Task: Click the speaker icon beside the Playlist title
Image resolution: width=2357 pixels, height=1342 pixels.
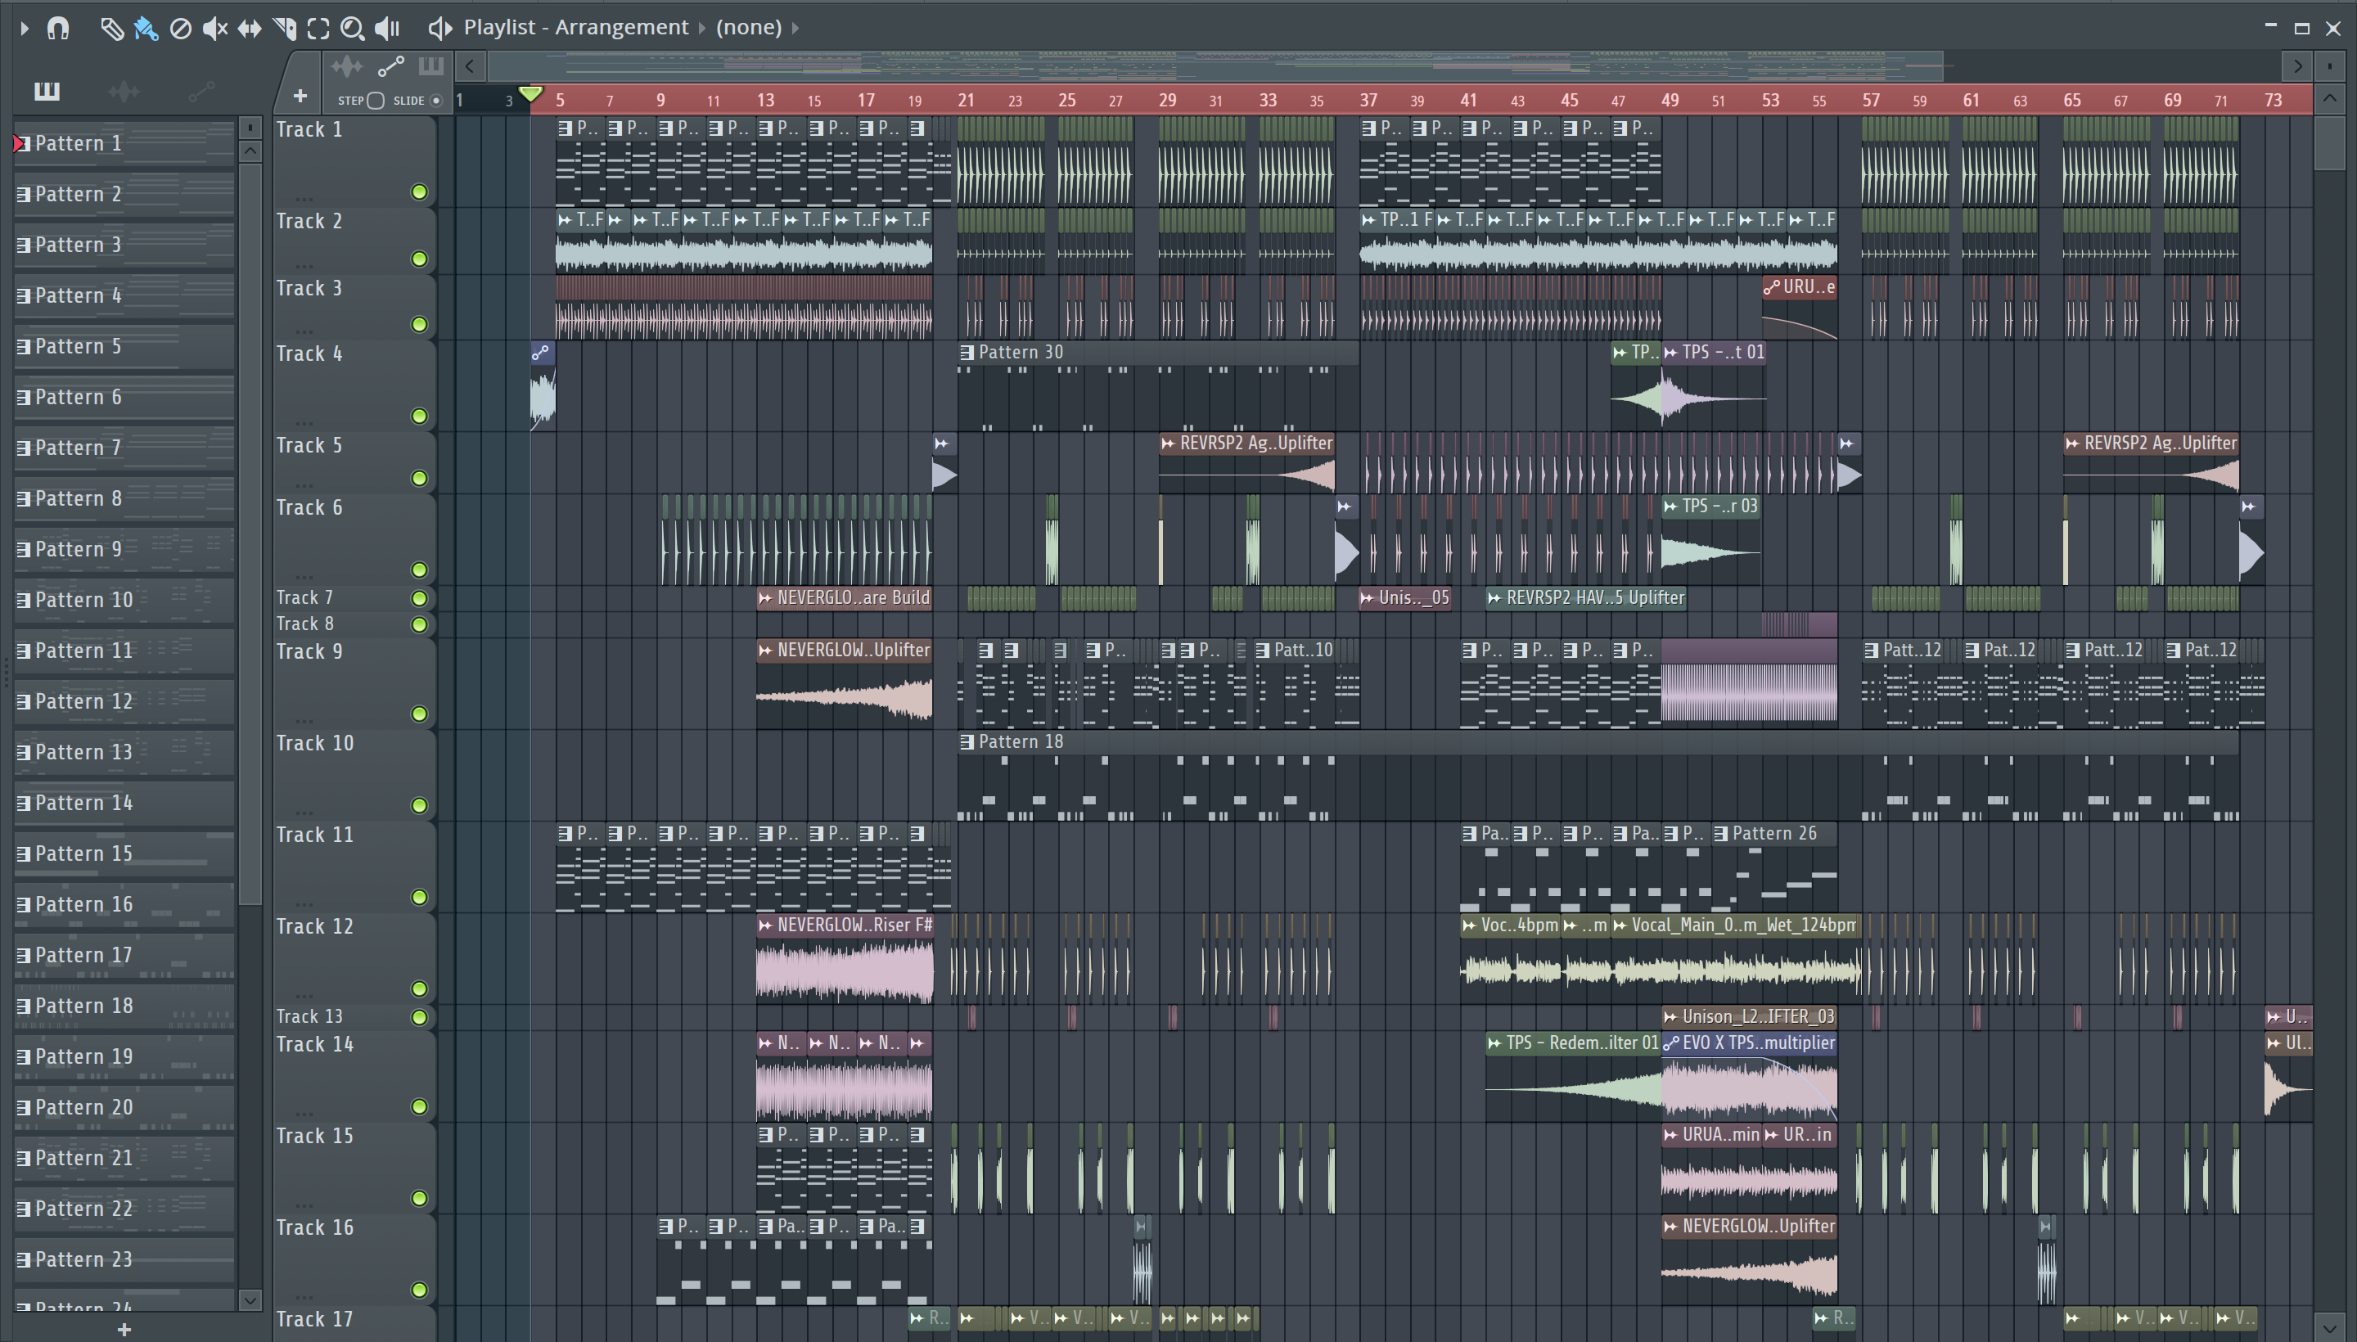Action: click(439, 29)
